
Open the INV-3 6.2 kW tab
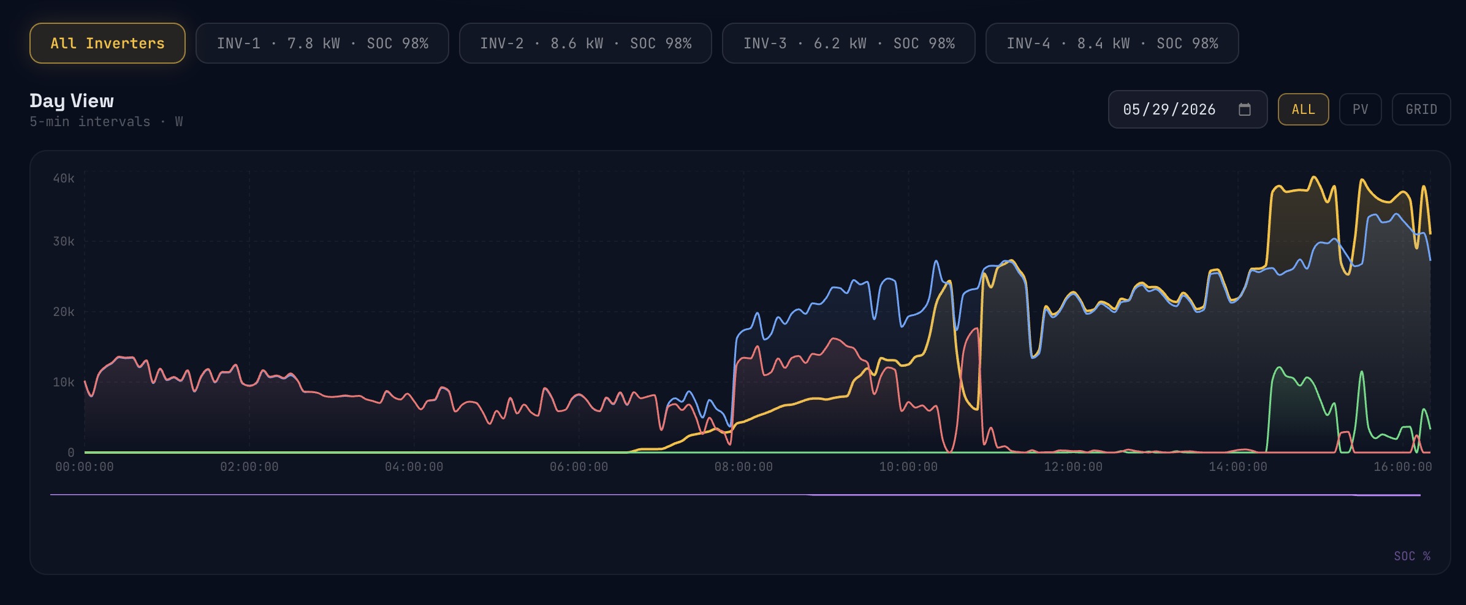849,43
